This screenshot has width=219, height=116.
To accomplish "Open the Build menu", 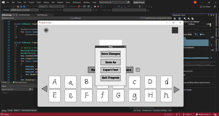I will (x=39, y=2).
